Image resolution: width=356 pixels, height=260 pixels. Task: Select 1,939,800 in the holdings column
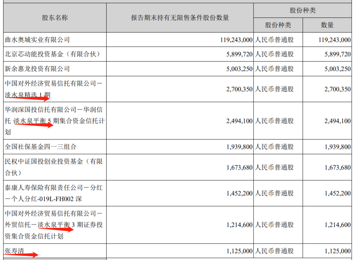(239, 147)
